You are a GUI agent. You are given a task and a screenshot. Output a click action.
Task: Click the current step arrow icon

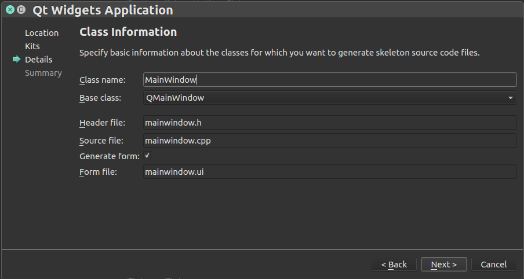click(17, 60)
